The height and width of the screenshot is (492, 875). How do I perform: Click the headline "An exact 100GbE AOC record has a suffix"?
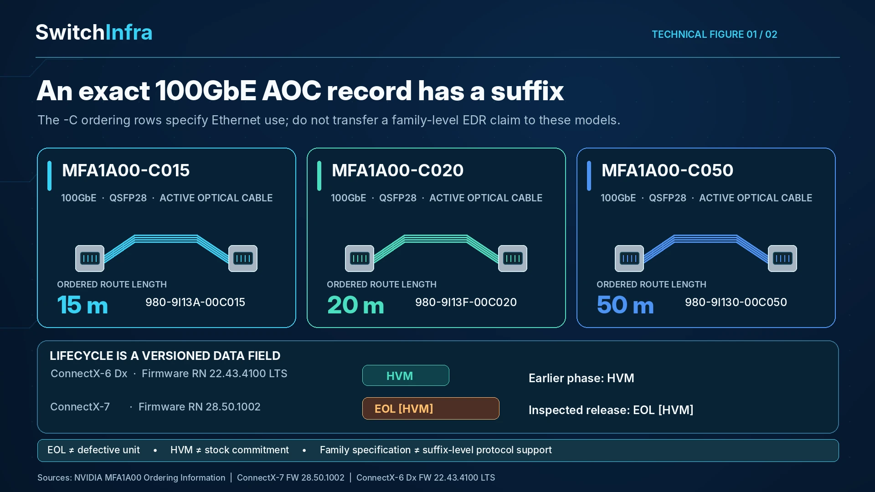click(x=300, y=91)
